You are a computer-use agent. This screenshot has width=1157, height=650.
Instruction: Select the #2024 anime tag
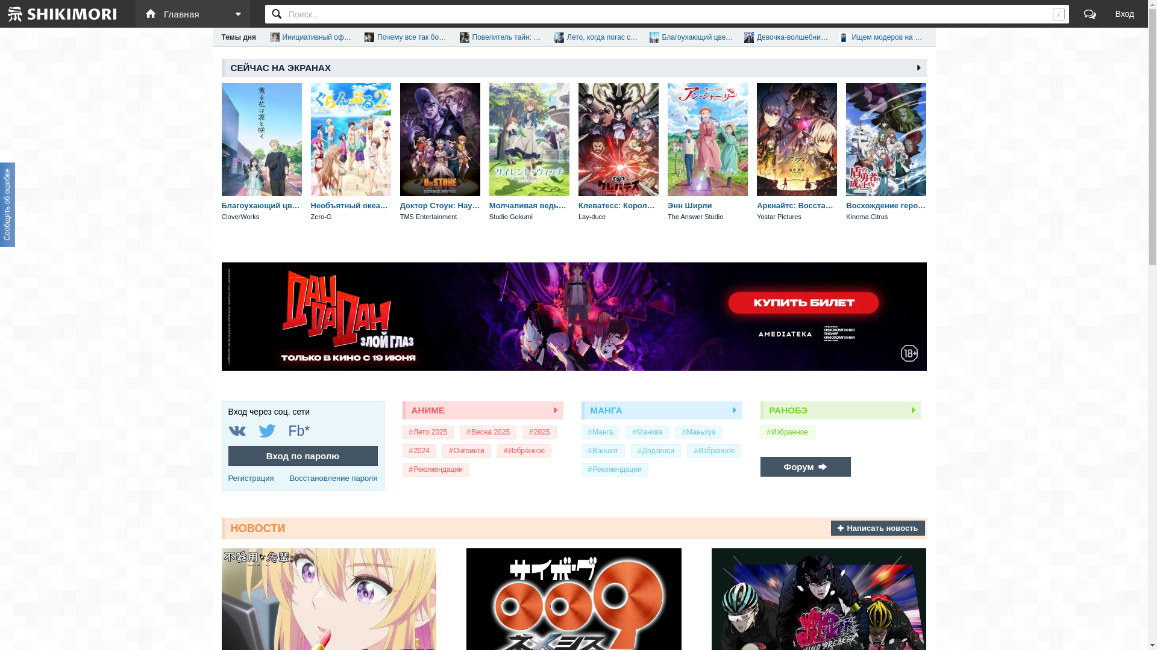pyautogui.click(x=419, y=451)
